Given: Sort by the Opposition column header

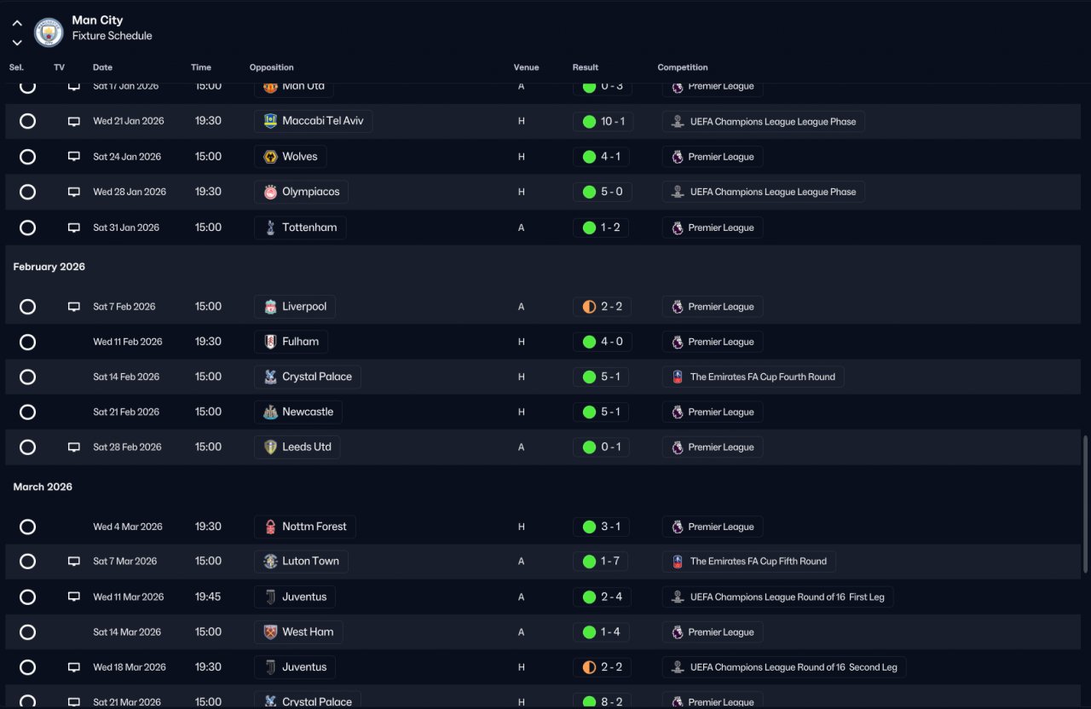Looking at the screenshot, I should click(x=272, y=67).
